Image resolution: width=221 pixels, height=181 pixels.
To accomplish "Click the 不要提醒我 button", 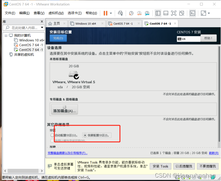I will pyautogui.click(x=208, y=166).
